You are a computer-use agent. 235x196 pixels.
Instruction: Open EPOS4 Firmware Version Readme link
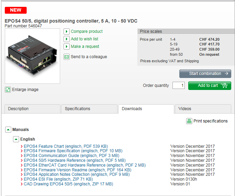(78, 170)
